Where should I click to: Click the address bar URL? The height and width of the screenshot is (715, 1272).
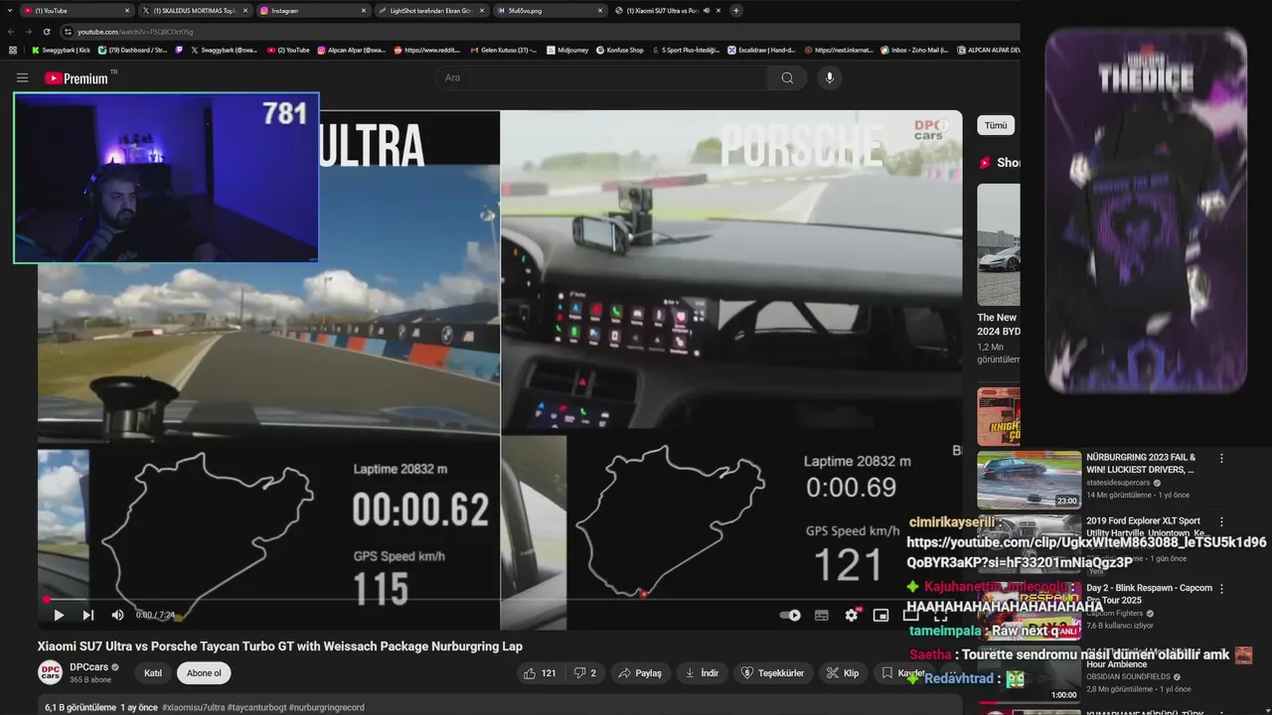[135, 32]
